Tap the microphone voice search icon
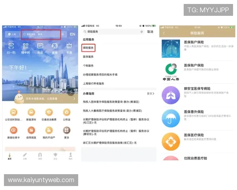This screenshot has width=237, height=190. tap(63, 34)
